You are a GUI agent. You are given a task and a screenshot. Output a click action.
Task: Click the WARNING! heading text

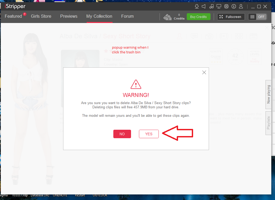(x=136, y=95)
